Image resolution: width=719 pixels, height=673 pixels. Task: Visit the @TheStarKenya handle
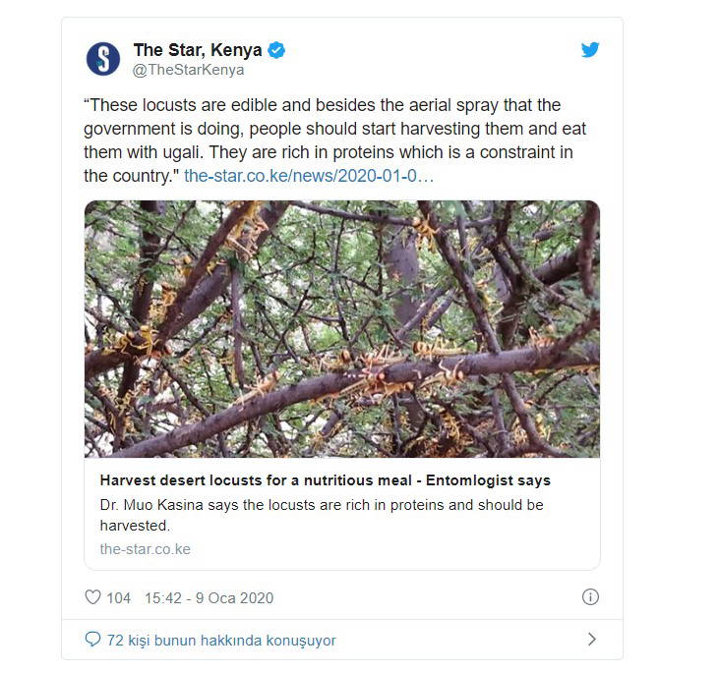pyautogui.click(x=188, y=70)
